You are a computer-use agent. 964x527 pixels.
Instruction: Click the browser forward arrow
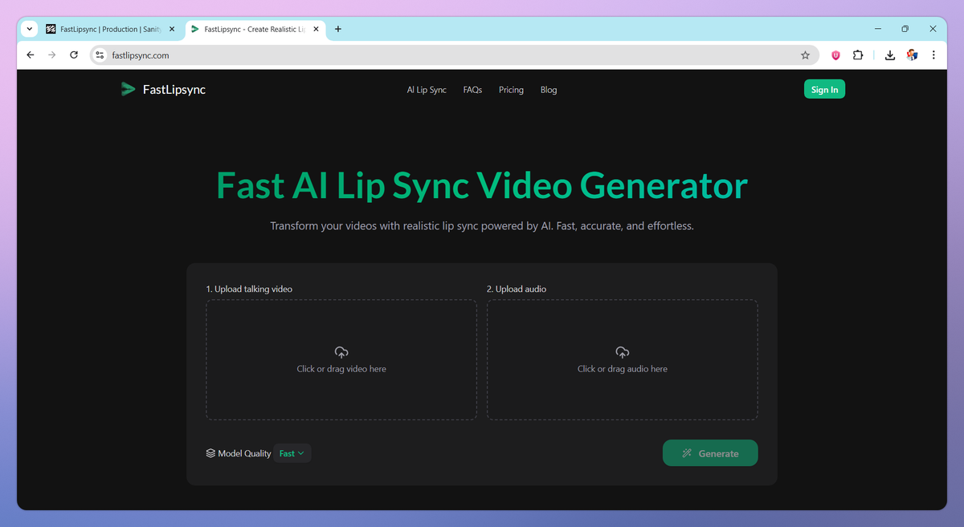coord(52,55)
